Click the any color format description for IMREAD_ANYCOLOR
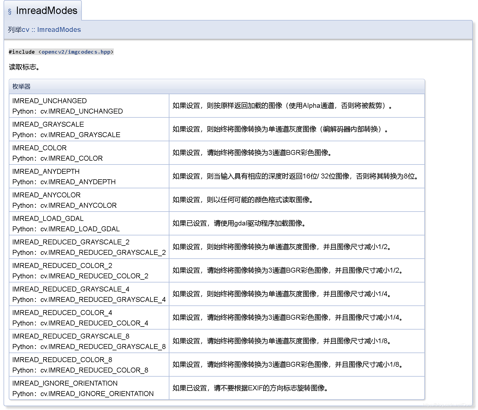The height and width of the screenshot is (410, 478). [243, 200]
